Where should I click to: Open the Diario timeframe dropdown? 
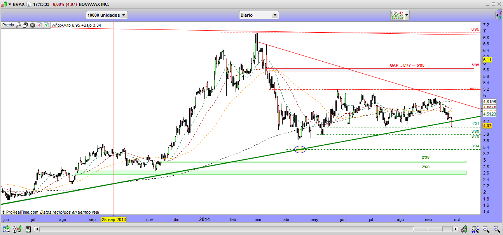pyautogui.click(x=259, y=15)
